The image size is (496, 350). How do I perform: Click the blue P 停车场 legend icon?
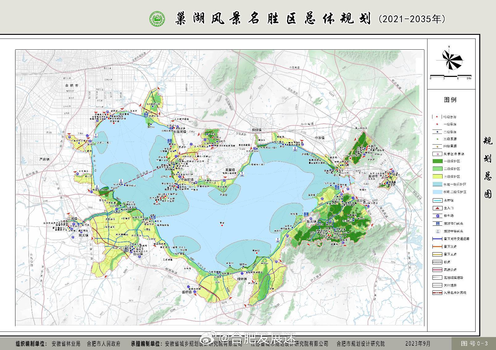click(x=437, y=216)
